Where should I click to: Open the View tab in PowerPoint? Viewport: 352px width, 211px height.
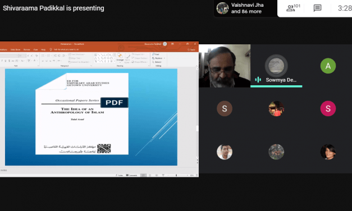(x=35, y=49)
